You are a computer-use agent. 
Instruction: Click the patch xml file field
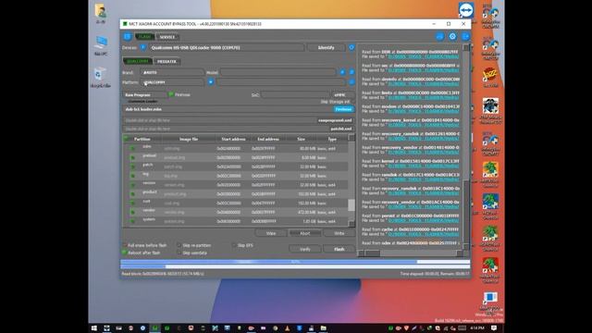[239, 129]
